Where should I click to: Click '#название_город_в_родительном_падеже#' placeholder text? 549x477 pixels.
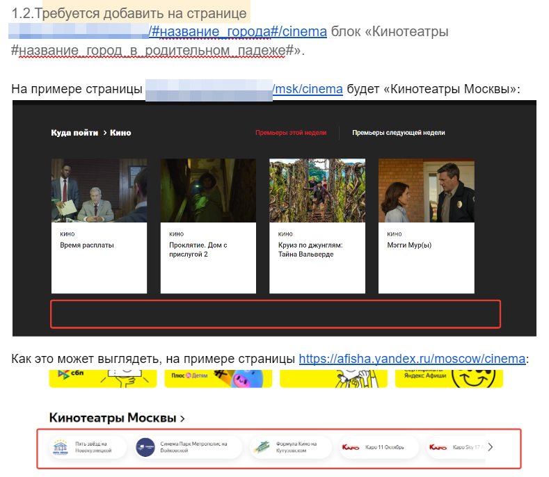click(152, 50)
